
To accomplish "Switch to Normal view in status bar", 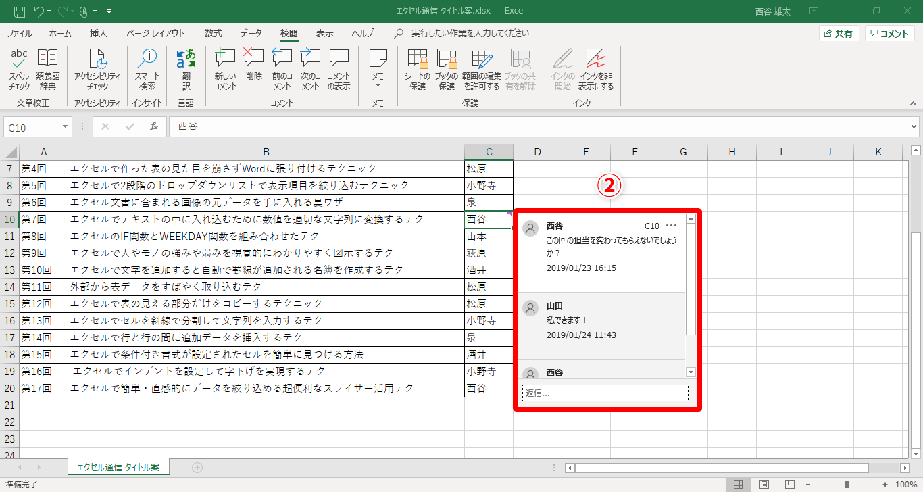I will [739, 485].
